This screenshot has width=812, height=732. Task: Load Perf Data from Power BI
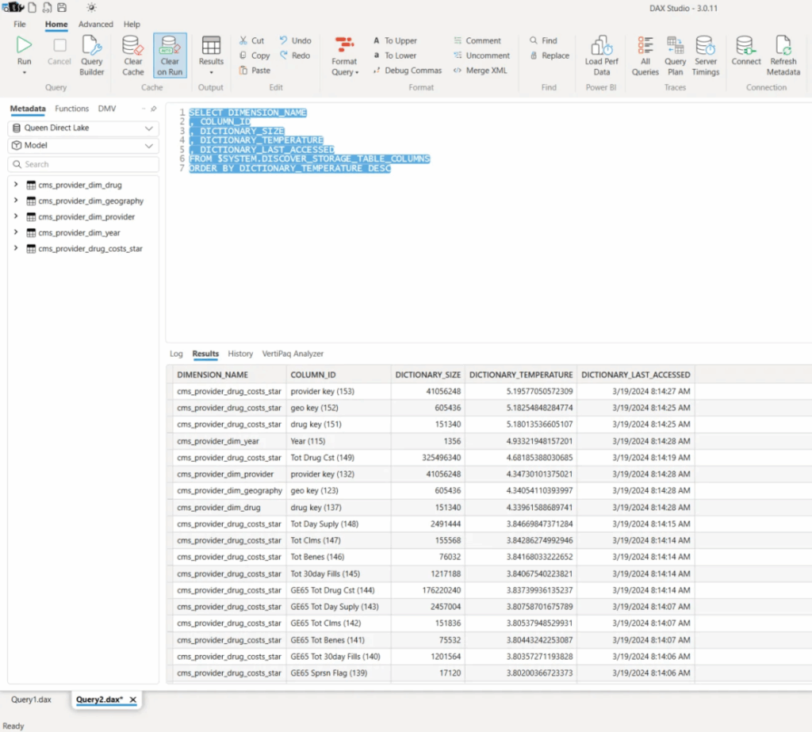tap(601, 56)
